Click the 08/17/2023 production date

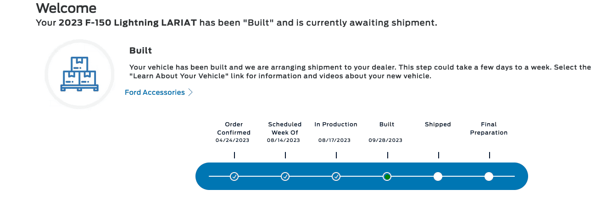point(334,140)
